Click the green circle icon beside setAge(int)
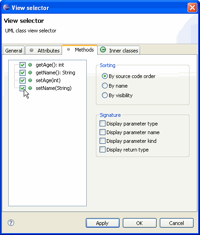 coord(30,80)
